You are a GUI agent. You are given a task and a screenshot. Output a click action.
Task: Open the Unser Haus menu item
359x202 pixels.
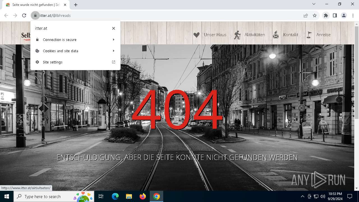215,35
